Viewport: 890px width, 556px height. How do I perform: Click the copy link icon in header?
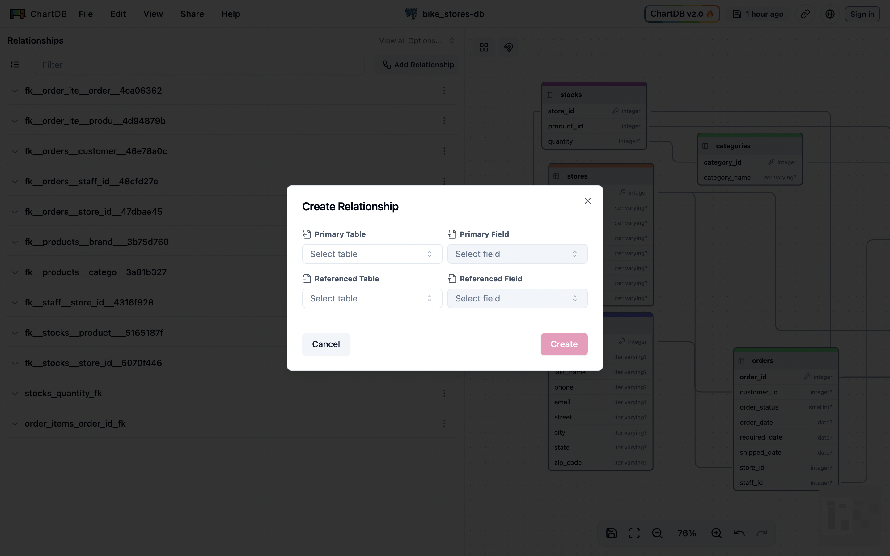pos(805,14)
